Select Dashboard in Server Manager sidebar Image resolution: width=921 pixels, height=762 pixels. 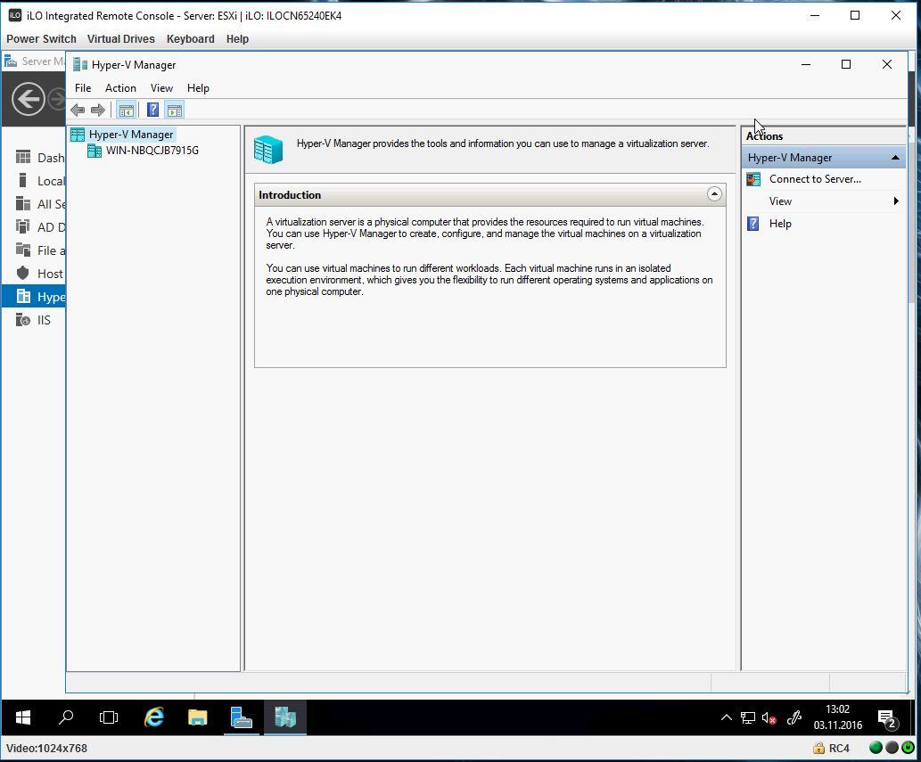click(40, 158)
